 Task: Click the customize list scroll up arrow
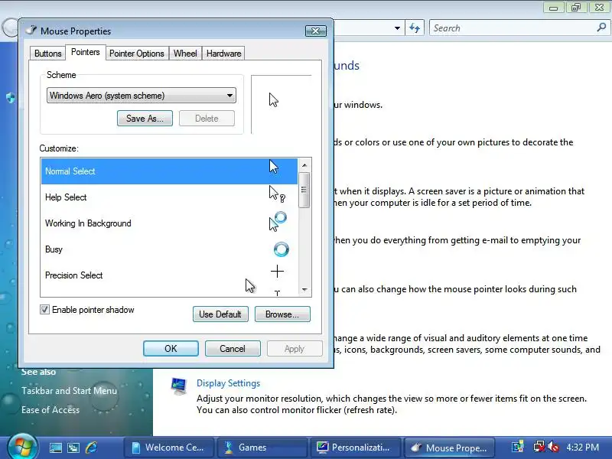tap(304, 165)
